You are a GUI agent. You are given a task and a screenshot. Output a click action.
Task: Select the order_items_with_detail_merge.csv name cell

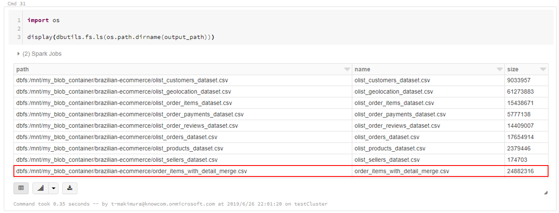coord(402,171)
